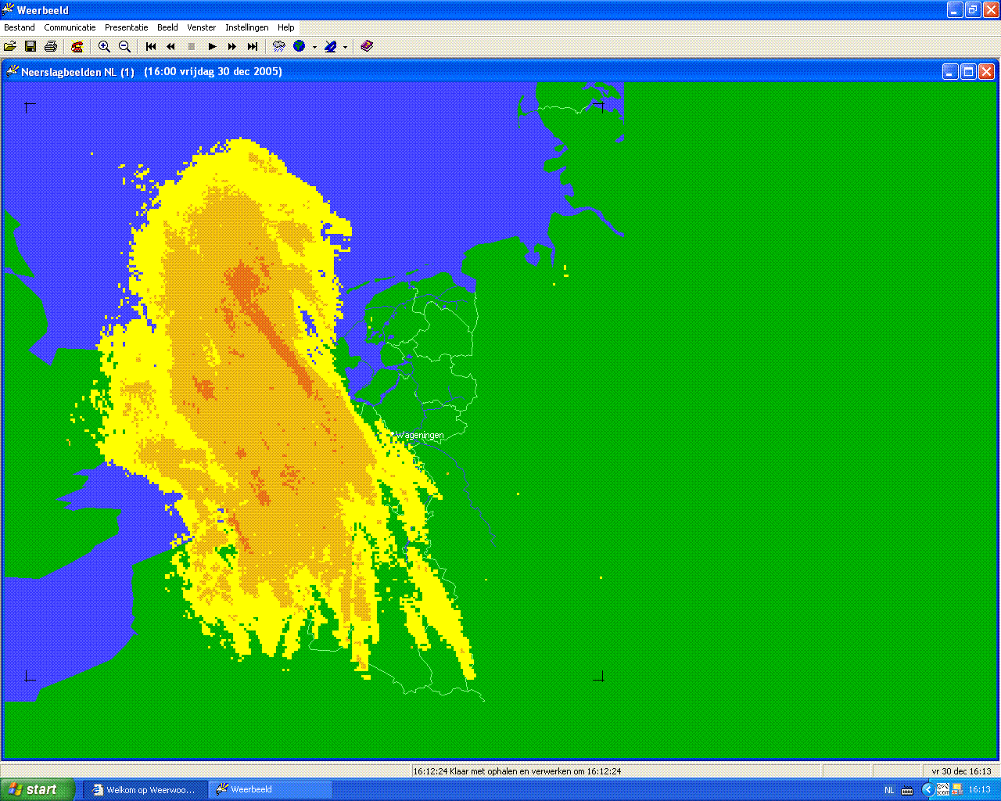Open the Venster menu
1001x801 pixels.
click(x=202, y=27)
